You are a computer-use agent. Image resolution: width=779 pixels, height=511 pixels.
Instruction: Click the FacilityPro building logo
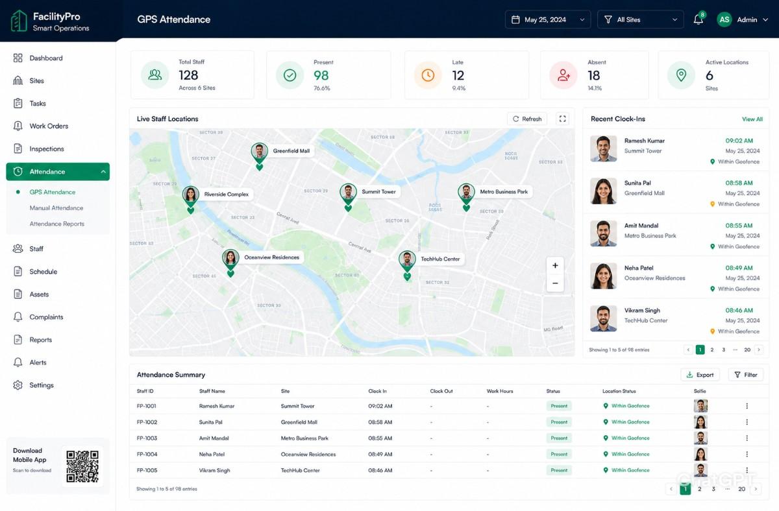point(19,21)
